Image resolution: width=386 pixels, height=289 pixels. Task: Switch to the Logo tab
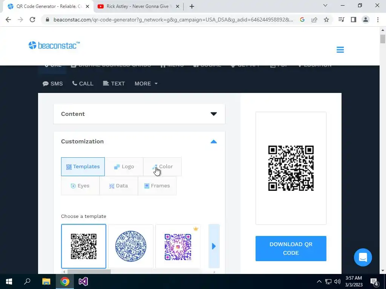point(124,167)
